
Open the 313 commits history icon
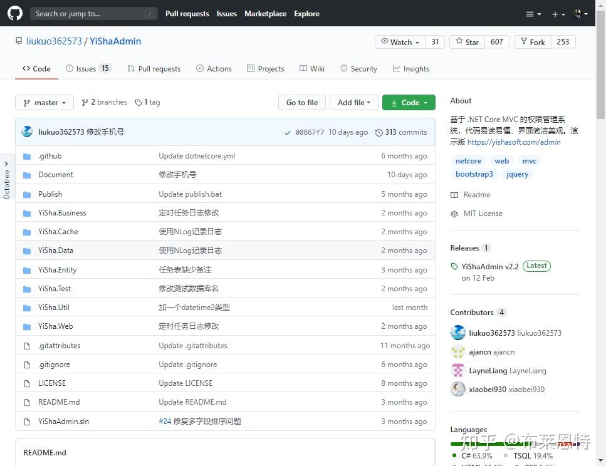point(379,133)
